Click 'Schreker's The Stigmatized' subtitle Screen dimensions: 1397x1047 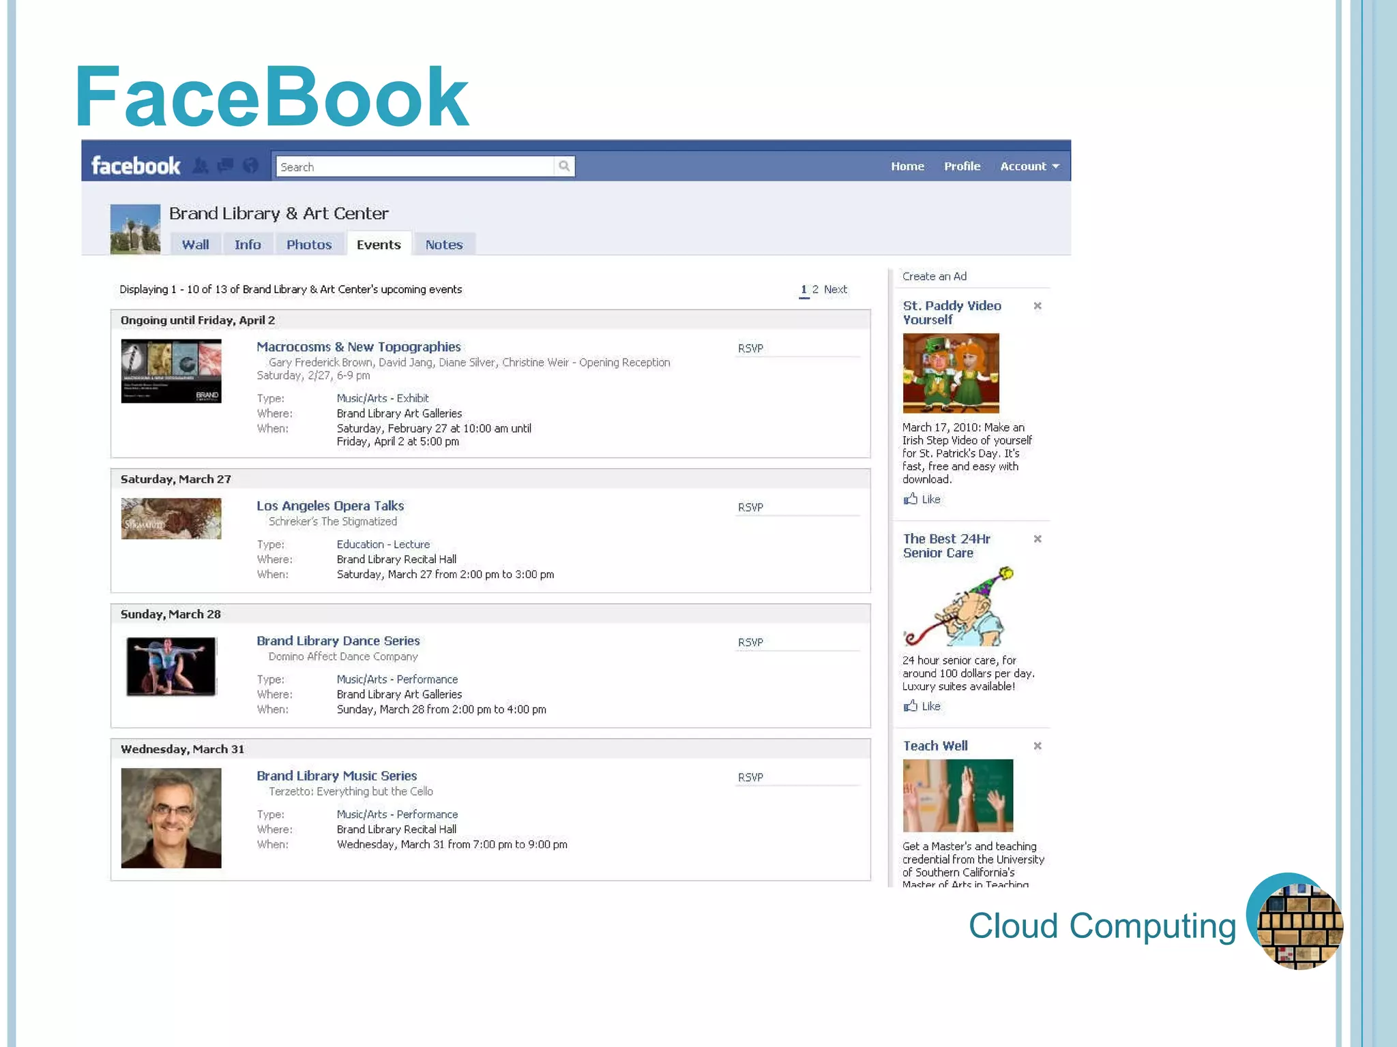point(333,521)
